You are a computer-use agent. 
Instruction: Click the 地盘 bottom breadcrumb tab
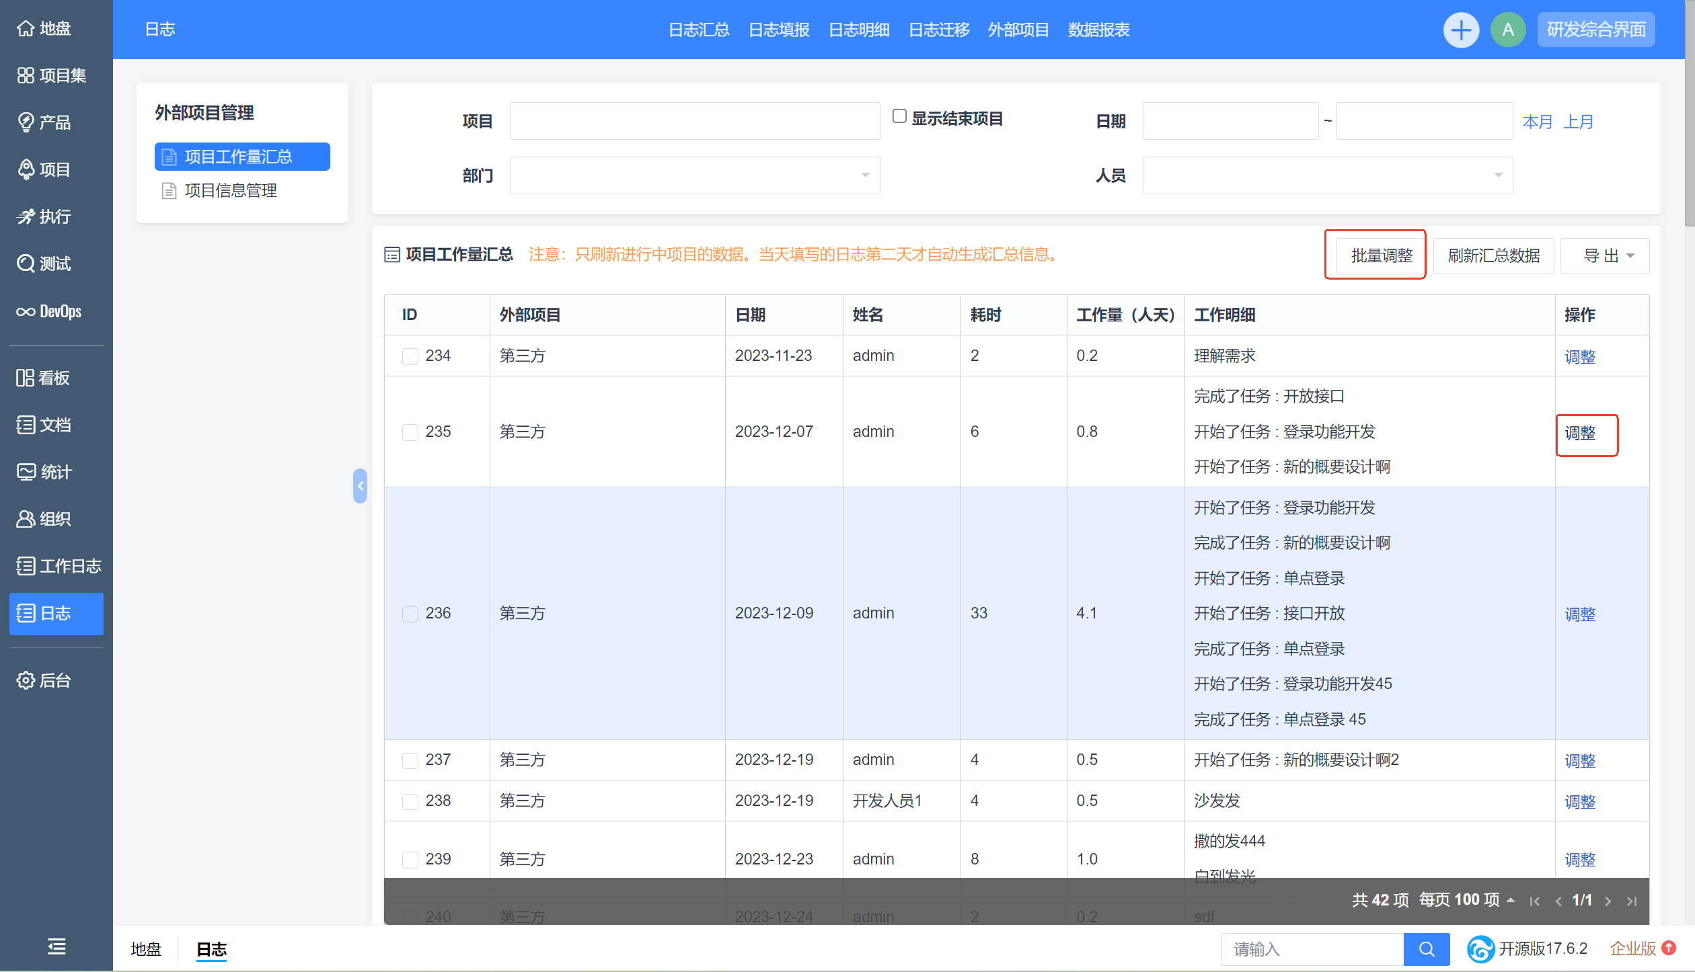click(x=146, y=949)
